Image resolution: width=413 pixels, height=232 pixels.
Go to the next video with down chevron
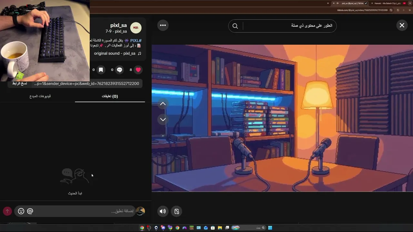[x=163, y=119]
